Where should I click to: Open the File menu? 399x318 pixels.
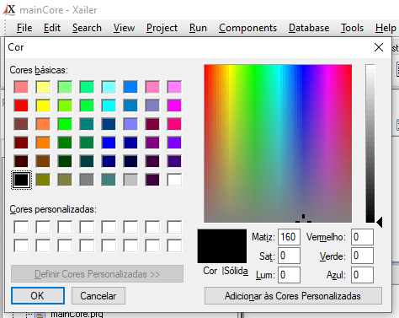24,28
